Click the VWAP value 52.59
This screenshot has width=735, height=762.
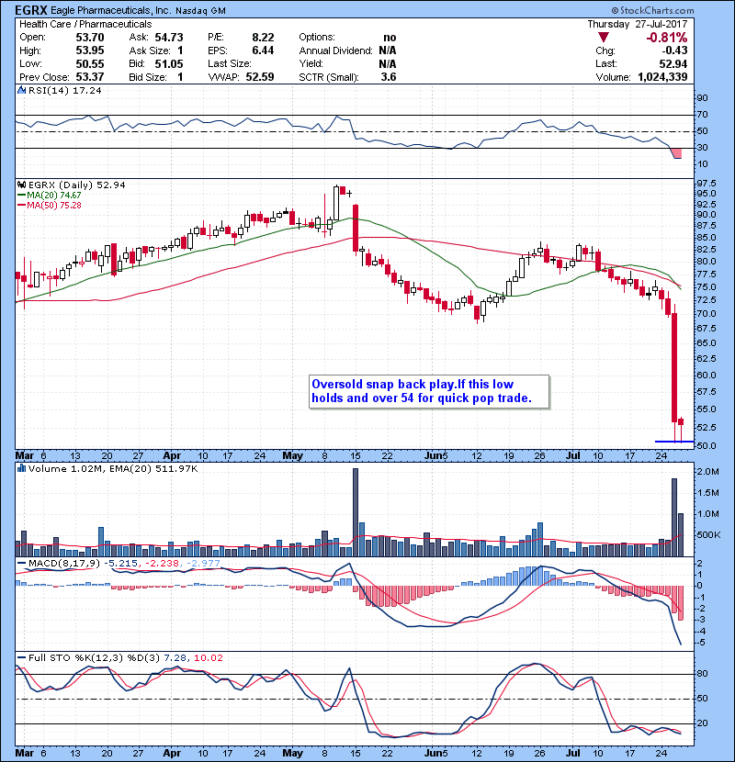pos(260,77)
